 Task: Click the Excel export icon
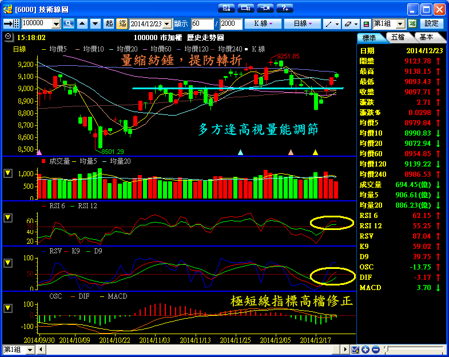[412, 23]
